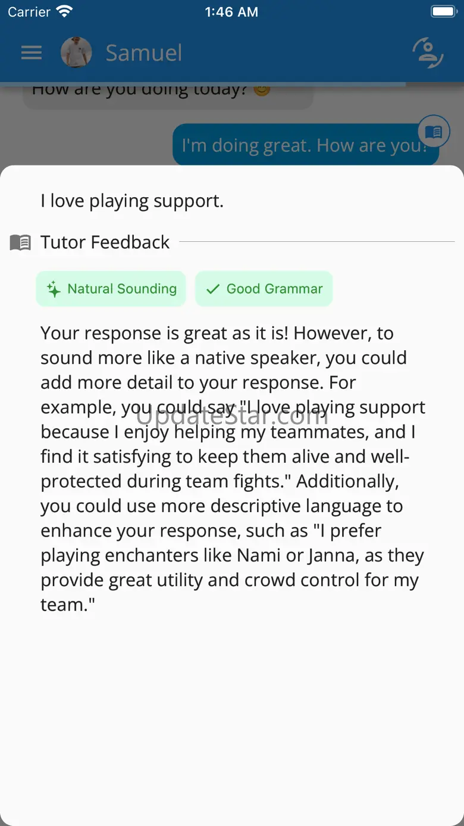This screenshot has height=826, width=464.
Task: Tap the 1:46 AM clock
Action: click(231, 12)
